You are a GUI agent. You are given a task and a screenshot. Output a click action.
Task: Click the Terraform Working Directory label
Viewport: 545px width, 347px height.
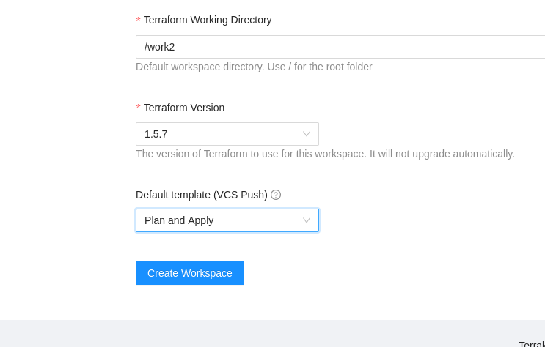coord(208,20)
